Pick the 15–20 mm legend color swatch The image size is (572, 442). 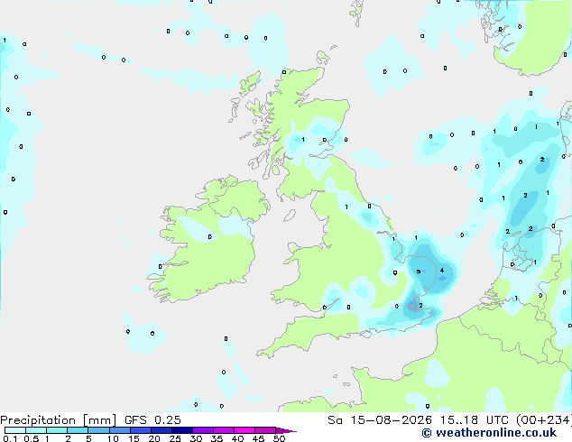click(140, 430)
